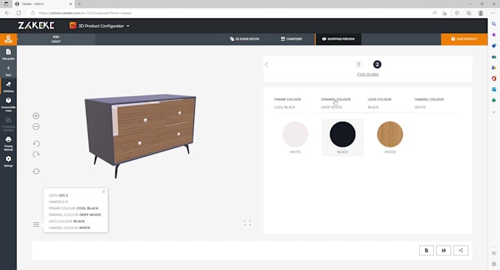Screen dimensions: 500x270
Task: Open the Edge sidebar Outlook icon
Action: pyautogui.click(x=494, y=89)
